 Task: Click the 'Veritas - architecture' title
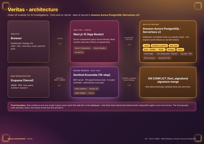tap(33, 10)
